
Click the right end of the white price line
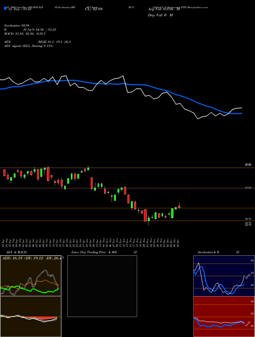(242, 108)
